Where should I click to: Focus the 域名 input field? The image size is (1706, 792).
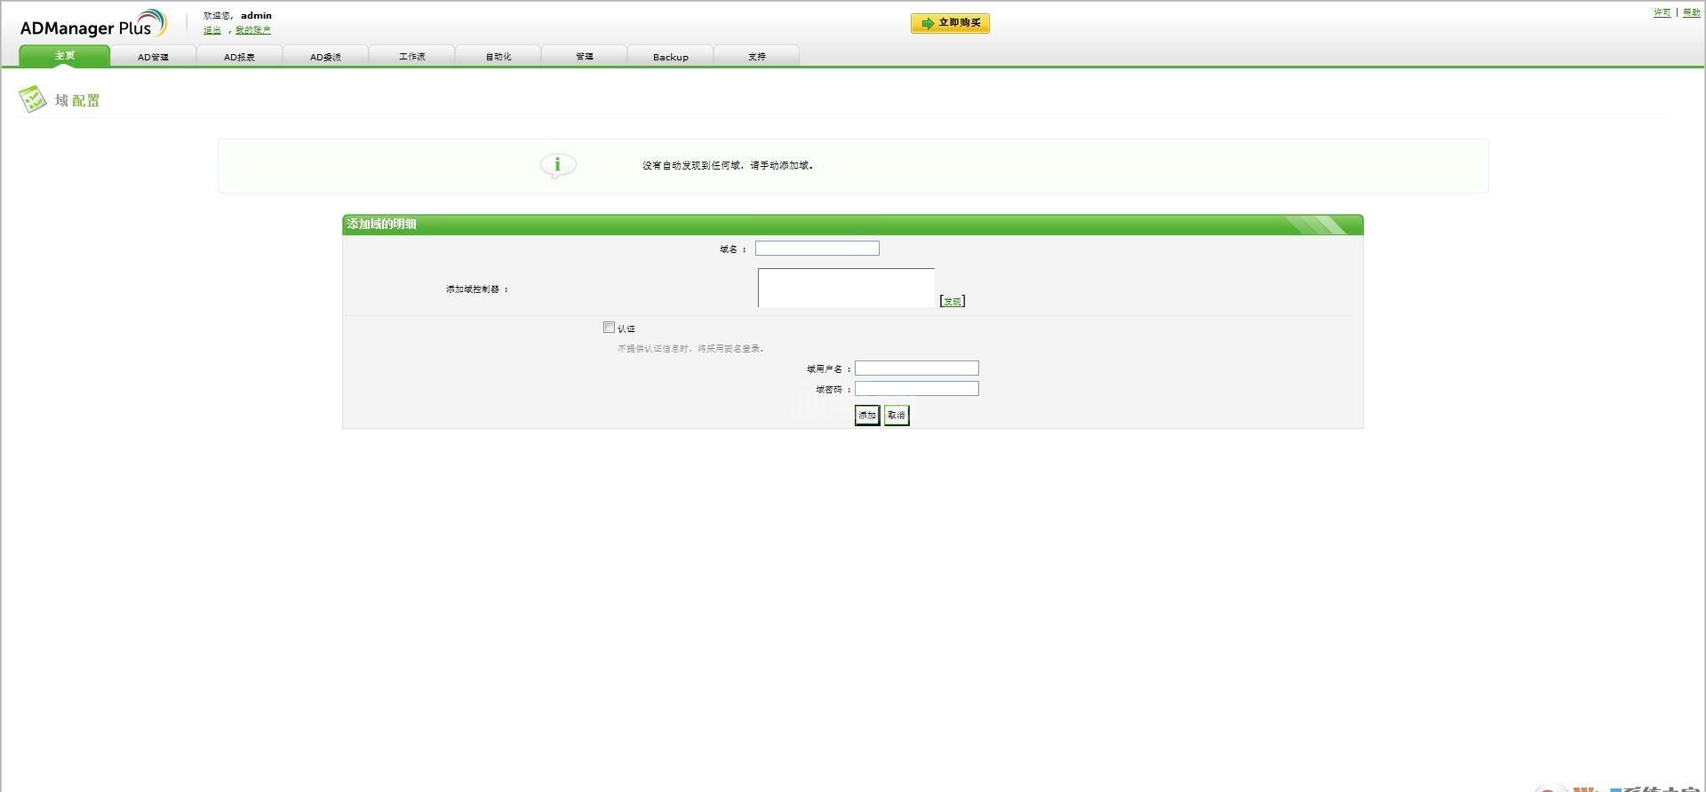(817, 249)
